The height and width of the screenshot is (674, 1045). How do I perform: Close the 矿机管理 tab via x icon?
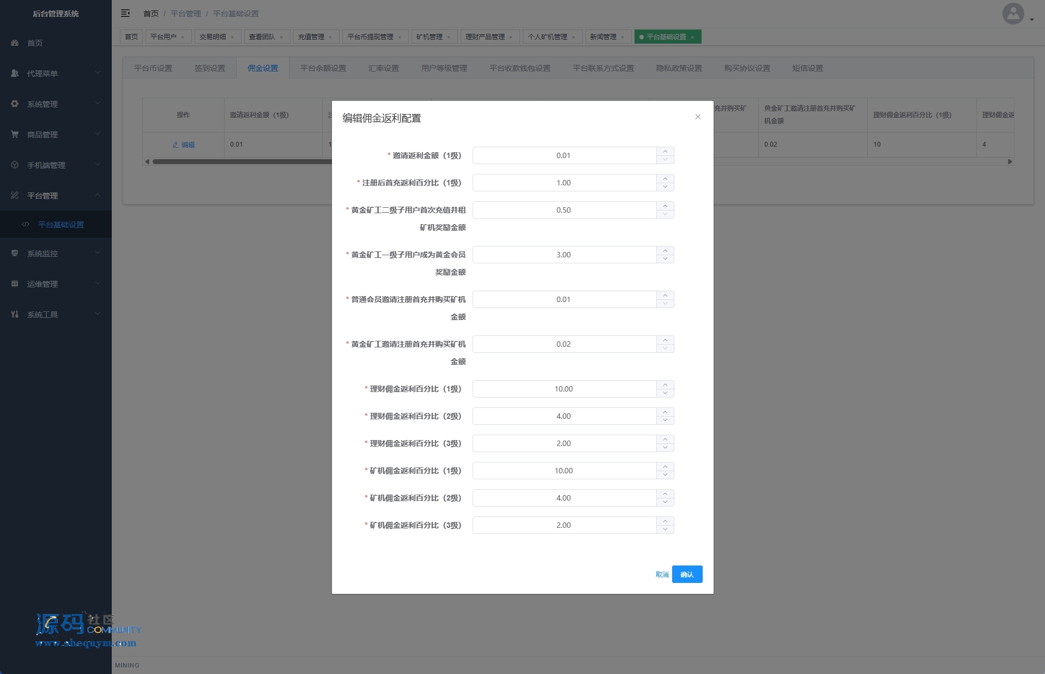(x=449, y=37)
